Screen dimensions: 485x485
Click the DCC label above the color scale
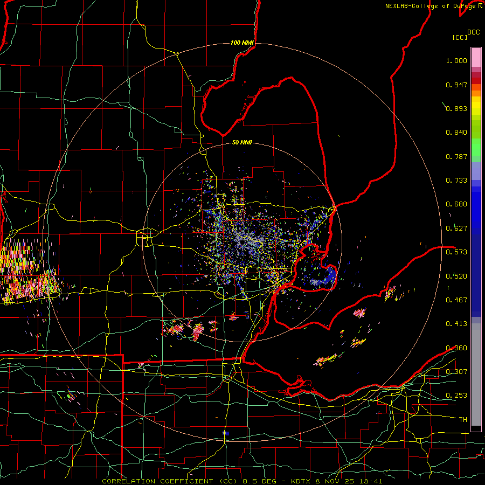click(473, 32)
